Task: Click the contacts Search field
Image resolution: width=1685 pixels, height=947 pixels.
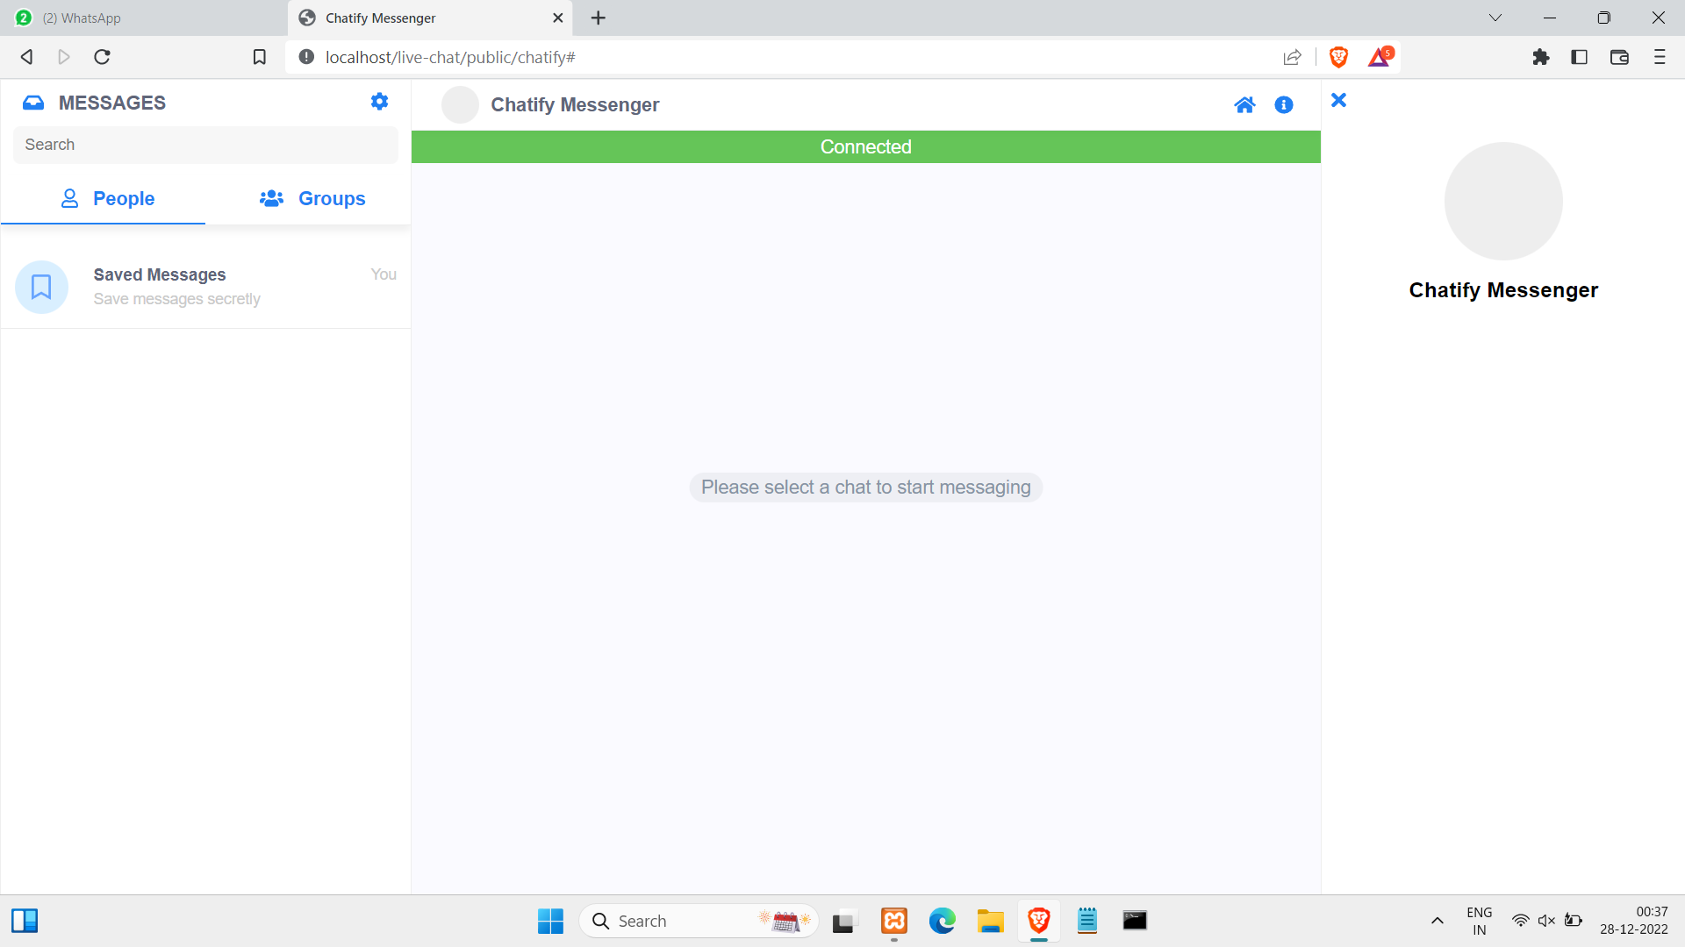Action: pos(205,145)
